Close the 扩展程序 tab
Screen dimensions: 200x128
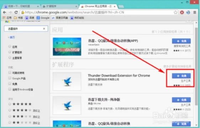76,6
